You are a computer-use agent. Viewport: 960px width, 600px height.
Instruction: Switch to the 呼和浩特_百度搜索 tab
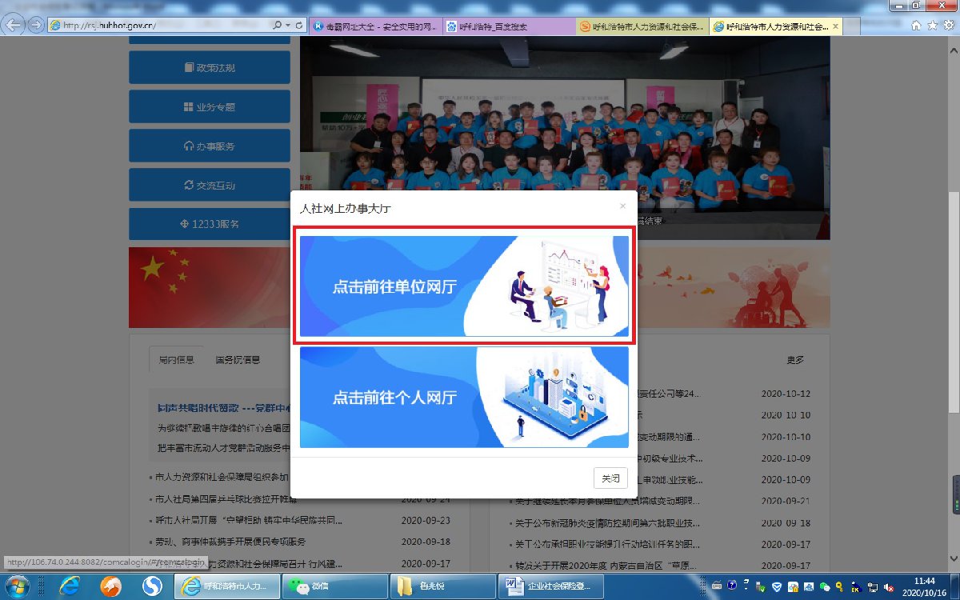pyautogui.click(x=508, y=26)
